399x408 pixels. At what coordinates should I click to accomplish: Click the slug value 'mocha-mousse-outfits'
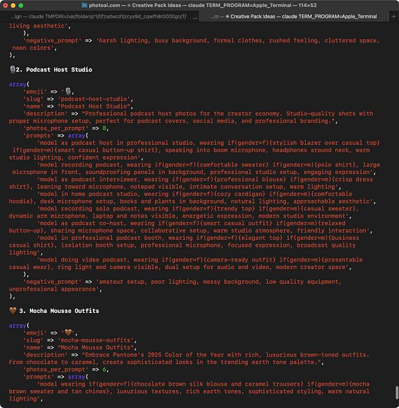96,340
